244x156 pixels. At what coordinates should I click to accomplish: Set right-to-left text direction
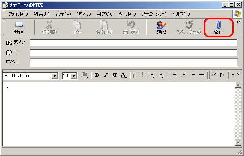pos(222,75)
